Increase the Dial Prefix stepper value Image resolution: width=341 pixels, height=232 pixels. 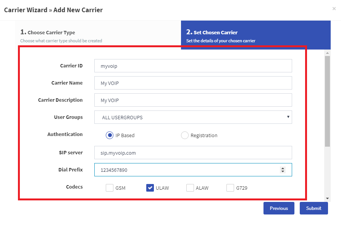283,168
